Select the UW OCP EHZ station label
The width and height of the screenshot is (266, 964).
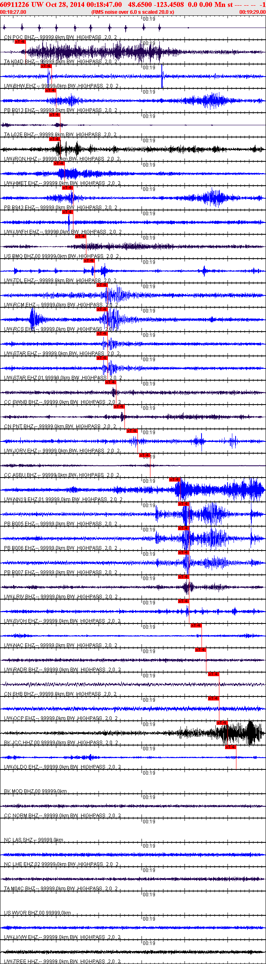[60, 718]
